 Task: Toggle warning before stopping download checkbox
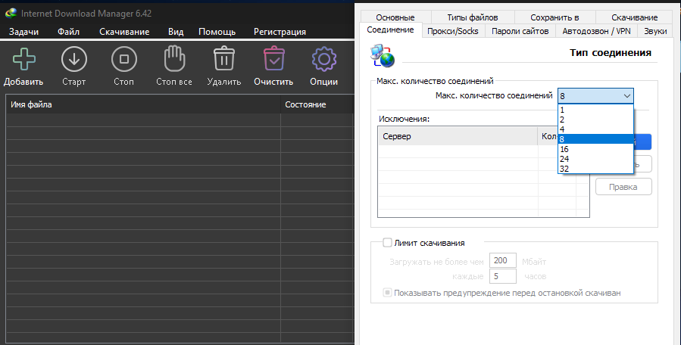pos(388,293)
